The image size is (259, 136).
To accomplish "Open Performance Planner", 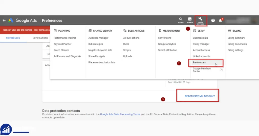I will (x=65, y=38).
